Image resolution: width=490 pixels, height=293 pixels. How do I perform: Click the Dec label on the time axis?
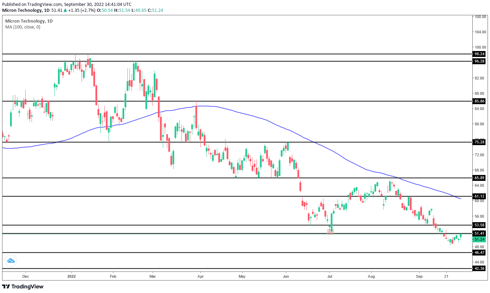26,277
